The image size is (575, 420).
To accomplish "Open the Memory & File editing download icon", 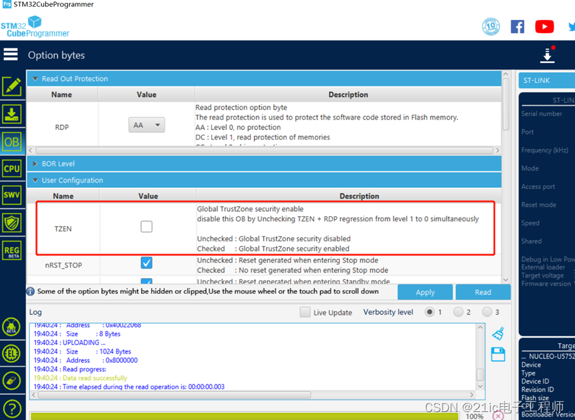I will coord(11,114).
